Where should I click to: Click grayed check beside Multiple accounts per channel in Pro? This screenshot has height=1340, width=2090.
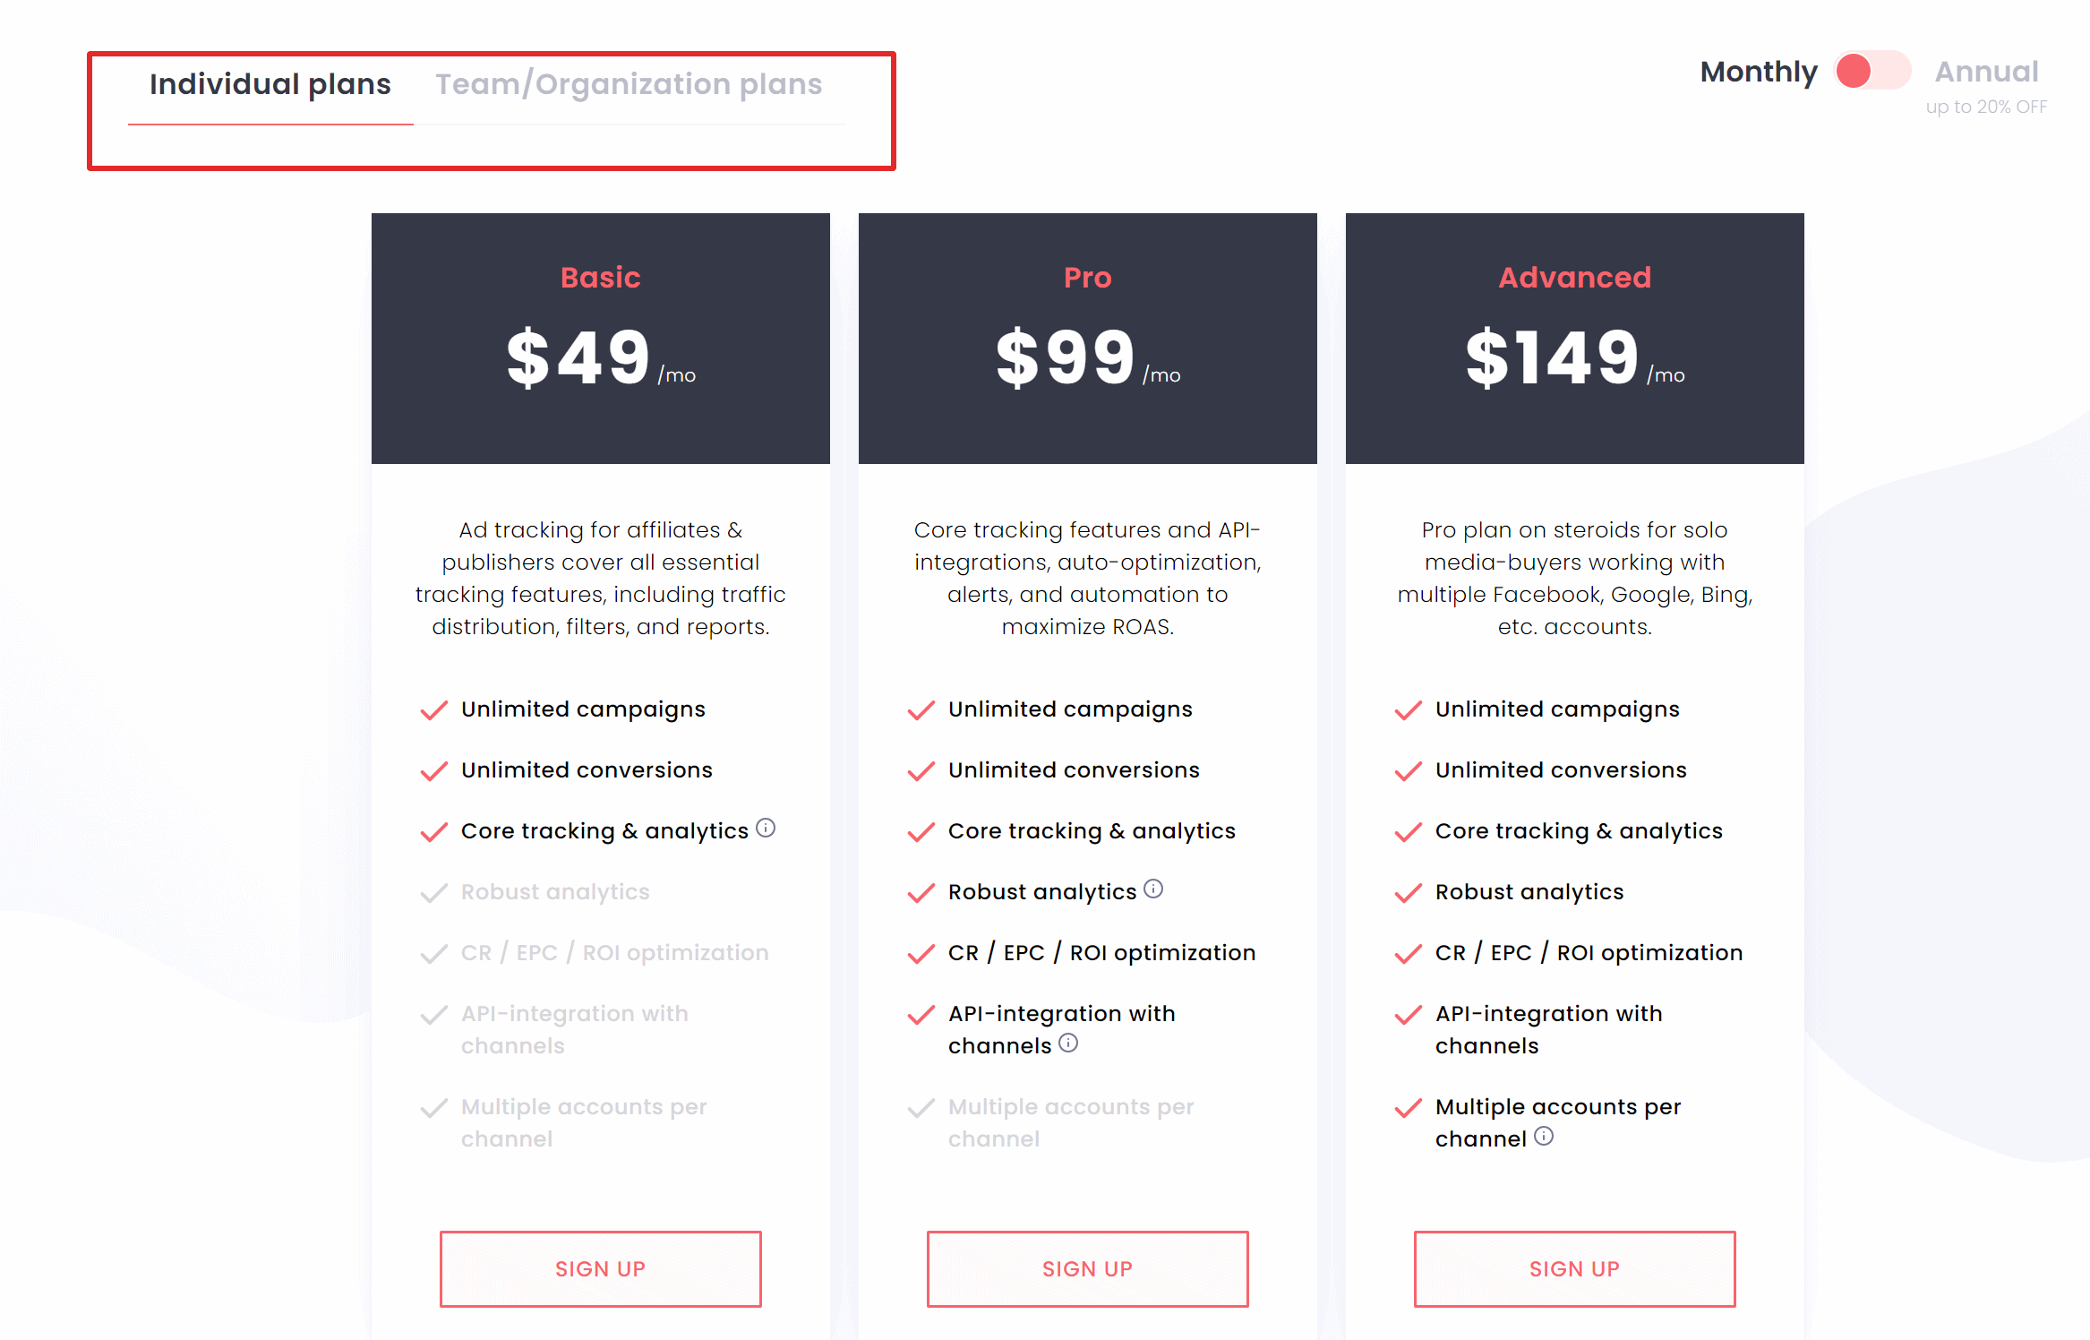(x=921, y=1108)
